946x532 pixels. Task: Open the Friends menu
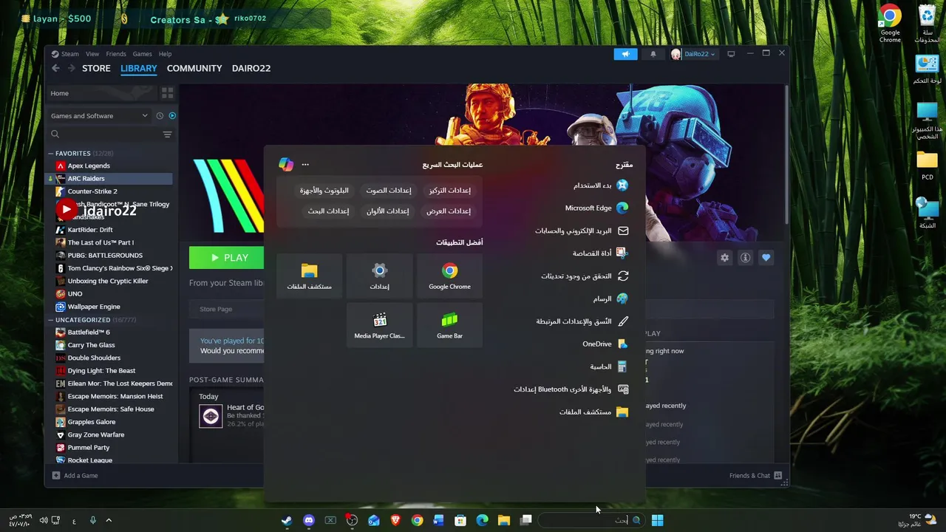click(x=116, y=54)
